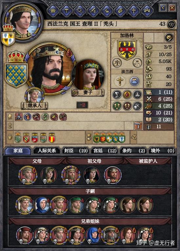The height and width of the screenshot is (251, 180).
Task: Select first child portrait under 子嗣
Action: coord(24,205)
